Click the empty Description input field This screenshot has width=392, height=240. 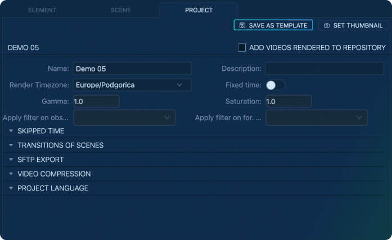[x=324, y=69]
